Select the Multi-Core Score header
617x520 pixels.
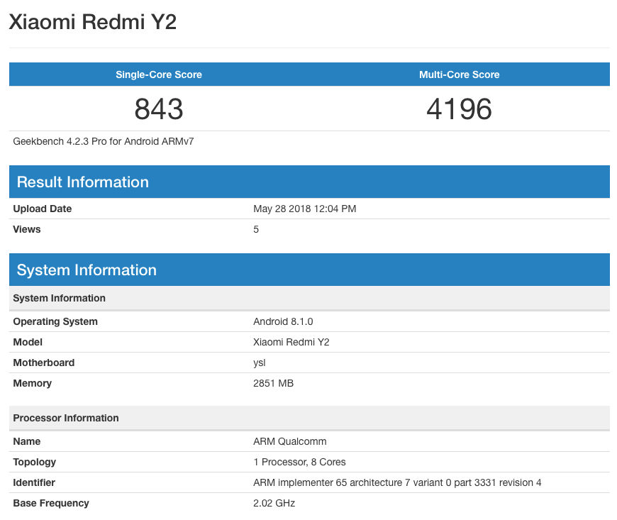click(x=460, y=74)
